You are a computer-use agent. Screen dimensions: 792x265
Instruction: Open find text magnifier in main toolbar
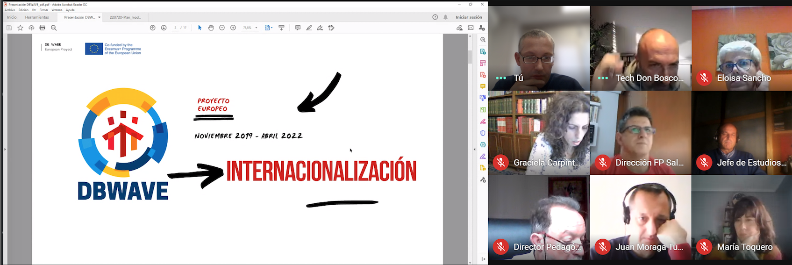point(54,28)
